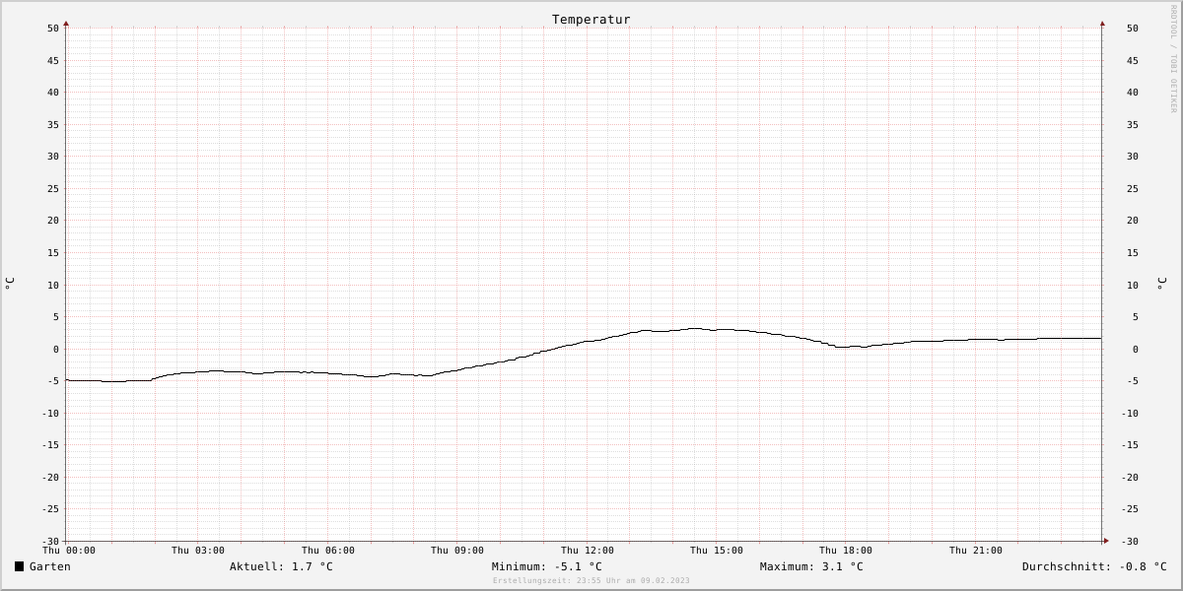Image resolution: width=1183 pixels, height=591 pixels.
Task: Click the left °C axis unit label
Action: click(10, 284)
